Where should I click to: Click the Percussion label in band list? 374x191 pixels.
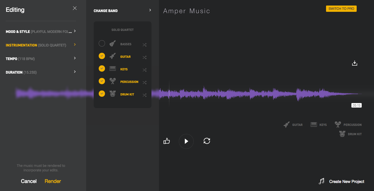[129, 82]
